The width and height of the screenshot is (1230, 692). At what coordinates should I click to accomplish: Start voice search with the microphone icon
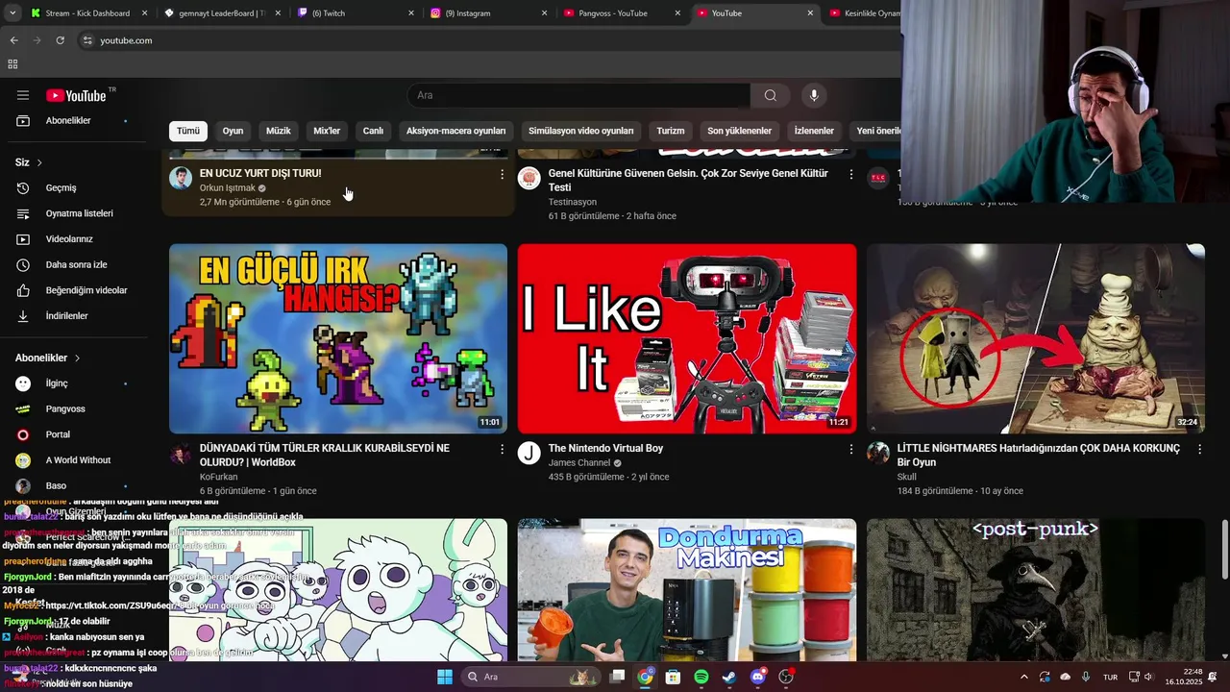pos(814,95)
